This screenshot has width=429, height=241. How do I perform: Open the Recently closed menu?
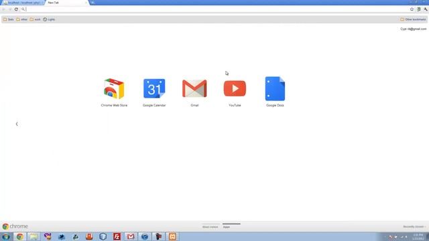[x=414, y=226]
